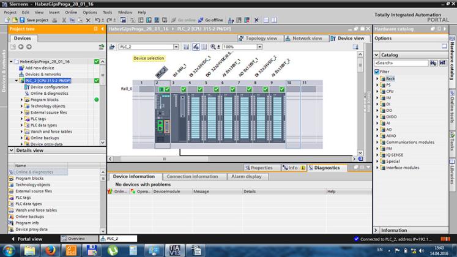Click the Accessible devices icon after Go offline

pyautogui.click(x=231, y=20)
